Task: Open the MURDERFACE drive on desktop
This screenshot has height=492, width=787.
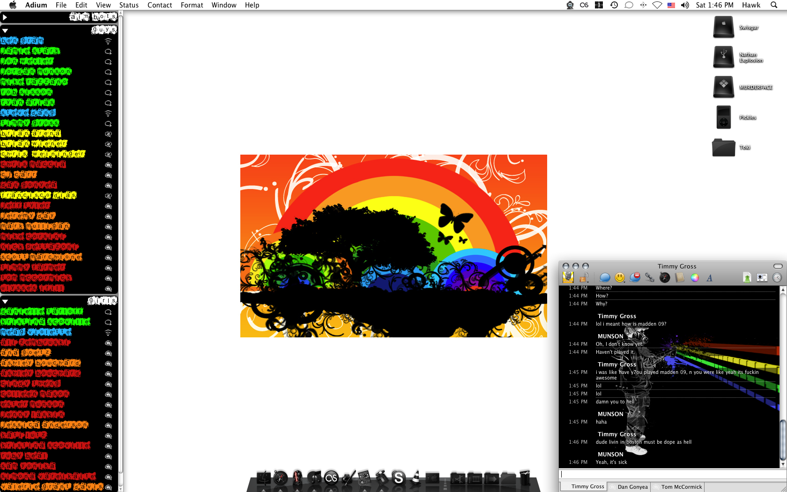Action: pyautogui.click(x=724, y=87)
